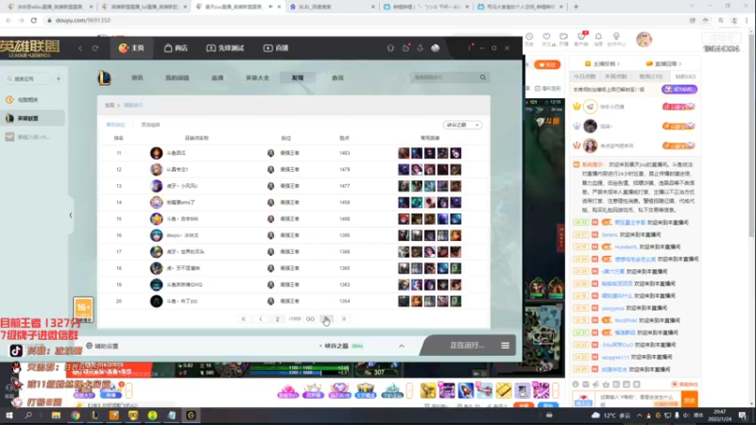
Task: Open the 峡谷之巅 server dropdown above the table
Action: (462, 125)
